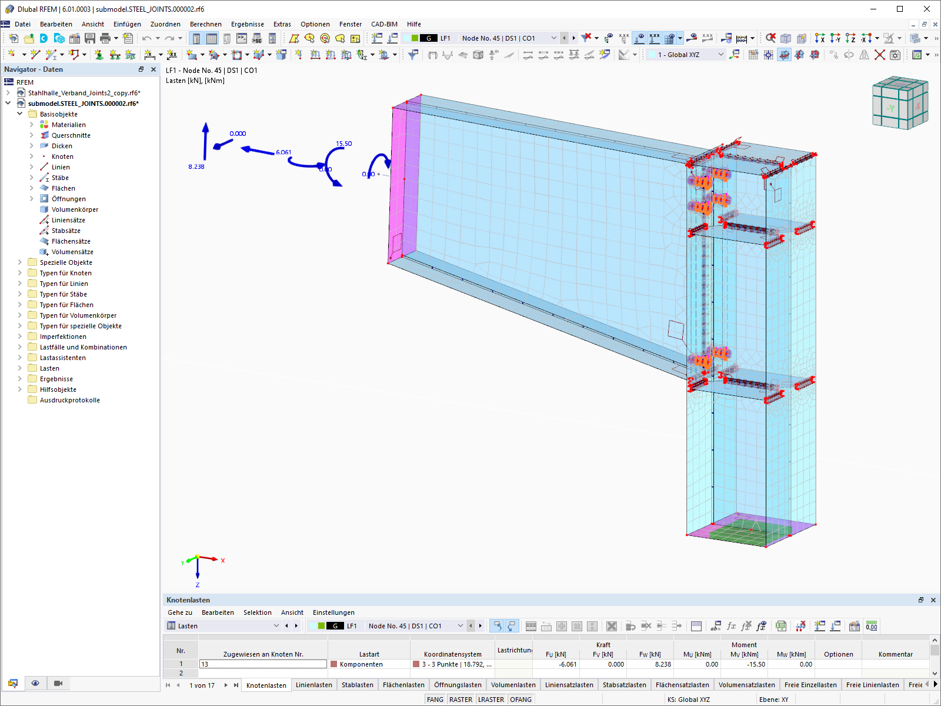
Task: Click the red X delete icon
Action: tap(880, 55)
